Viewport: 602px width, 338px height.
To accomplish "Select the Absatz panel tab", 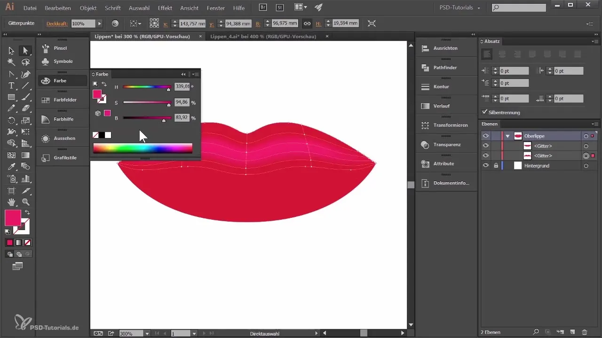I will (x=492, y=41).
